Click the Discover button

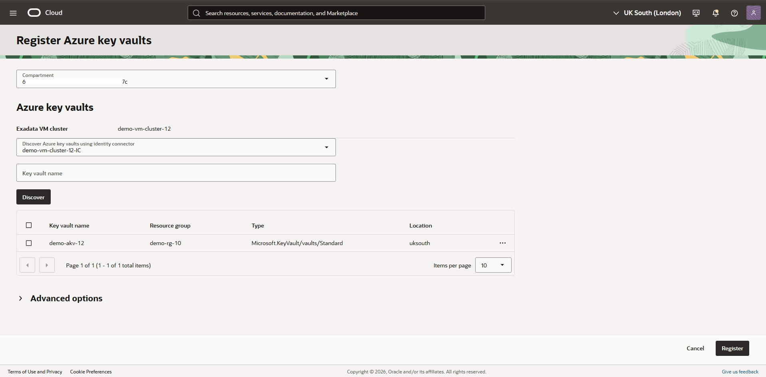pos(33,196)
